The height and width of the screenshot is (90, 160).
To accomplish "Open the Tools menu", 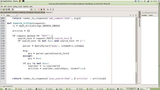I will click(x=20, y=6).
